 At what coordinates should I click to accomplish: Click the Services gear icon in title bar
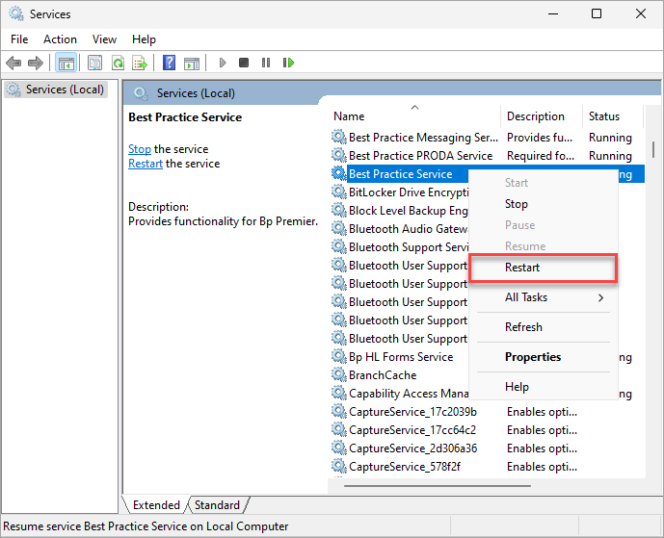click(16, 14)
